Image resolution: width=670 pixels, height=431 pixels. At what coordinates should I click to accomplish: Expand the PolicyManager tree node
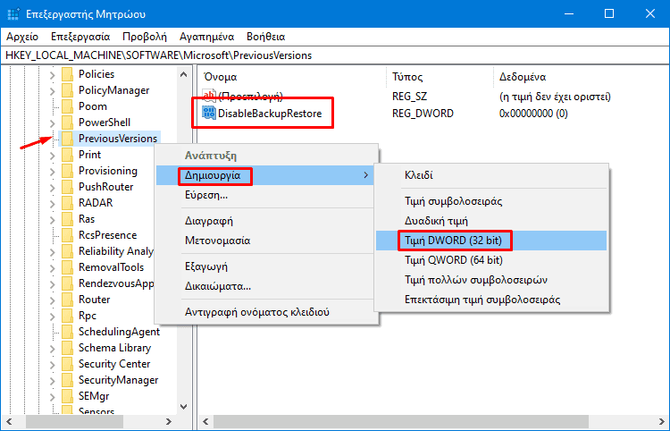coord(53,91)
